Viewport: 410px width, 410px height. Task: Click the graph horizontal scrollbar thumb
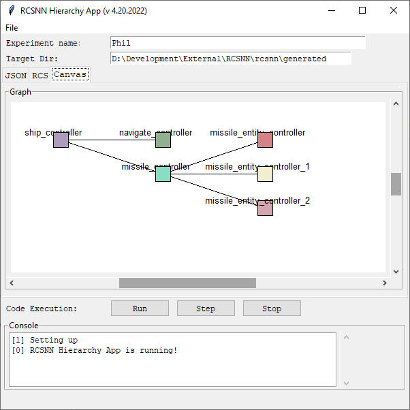187,283
